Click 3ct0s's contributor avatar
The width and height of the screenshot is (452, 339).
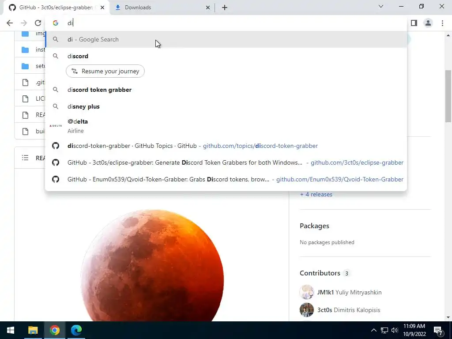[x=307, y=310]
